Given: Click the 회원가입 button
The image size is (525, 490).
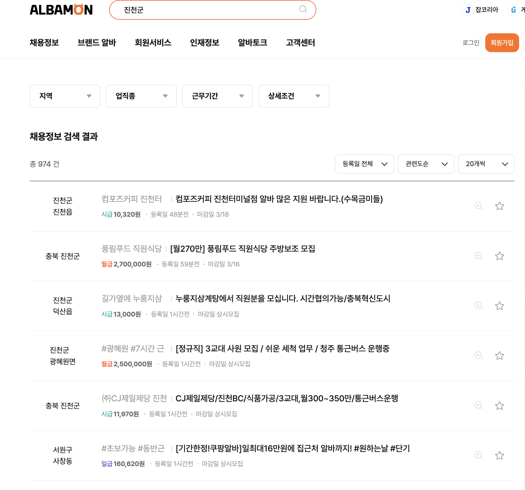Looking at the screenshot, I should click(x=502, y=43).
